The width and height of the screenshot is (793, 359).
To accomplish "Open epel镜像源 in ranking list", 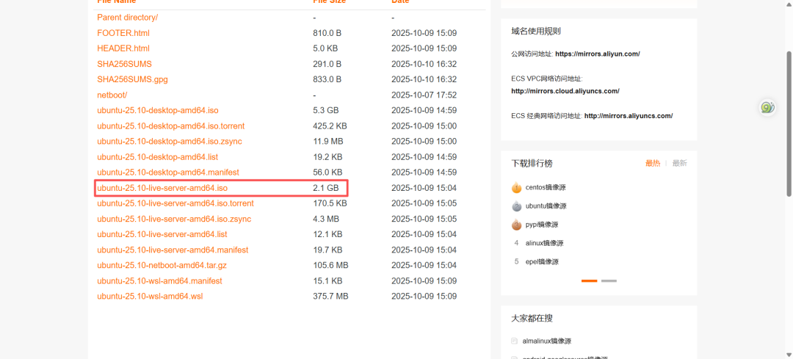I will [x=542, y=262].
